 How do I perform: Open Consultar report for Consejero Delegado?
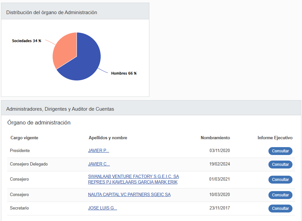pos(280,165)
